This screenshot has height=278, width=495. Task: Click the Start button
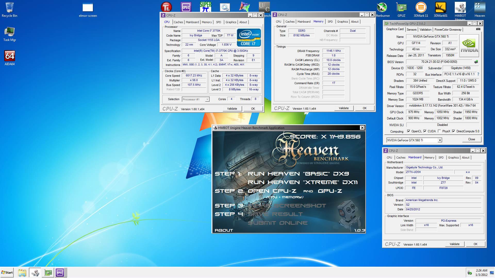pyautogui.click(x=7, y=273)
